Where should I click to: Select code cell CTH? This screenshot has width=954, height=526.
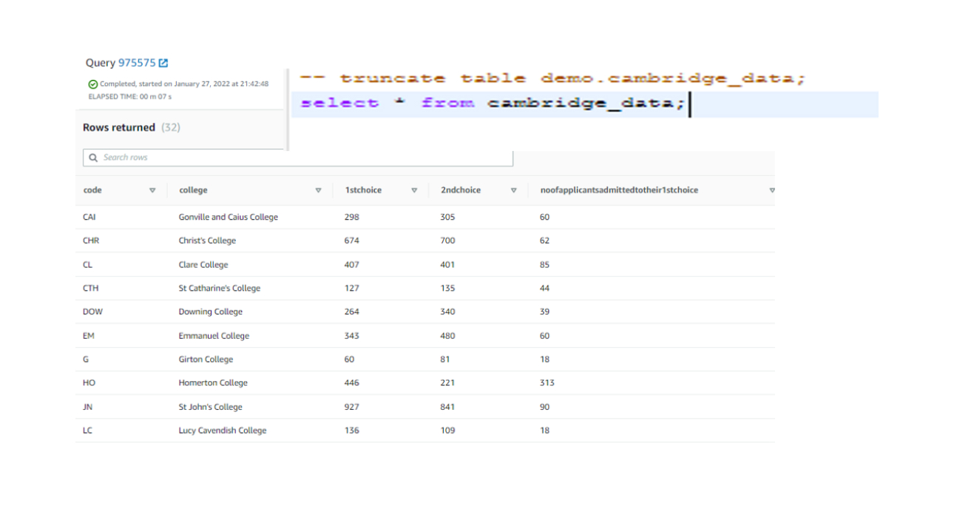coord(91,289)
